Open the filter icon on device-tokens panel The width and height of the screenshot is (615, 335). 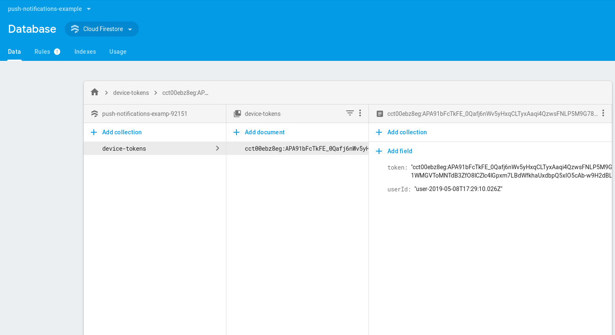pyautogui.click(x=350, y=113)
